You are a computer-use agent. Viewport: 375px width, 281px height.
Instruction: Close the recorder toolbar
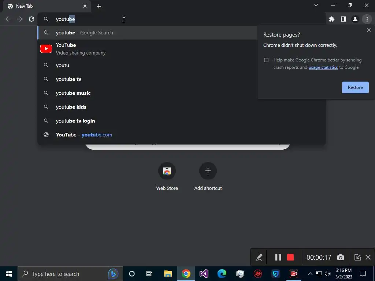tap(368, 257)
